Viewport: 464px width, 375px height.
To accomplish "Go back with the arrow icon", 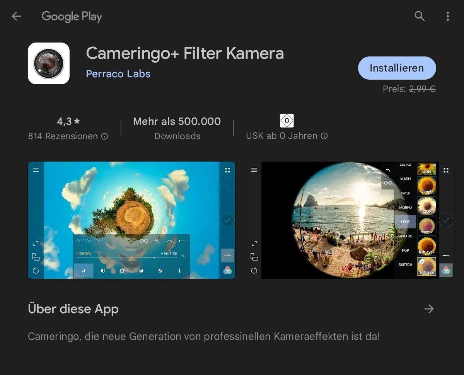I will click(x=16, y=16).
